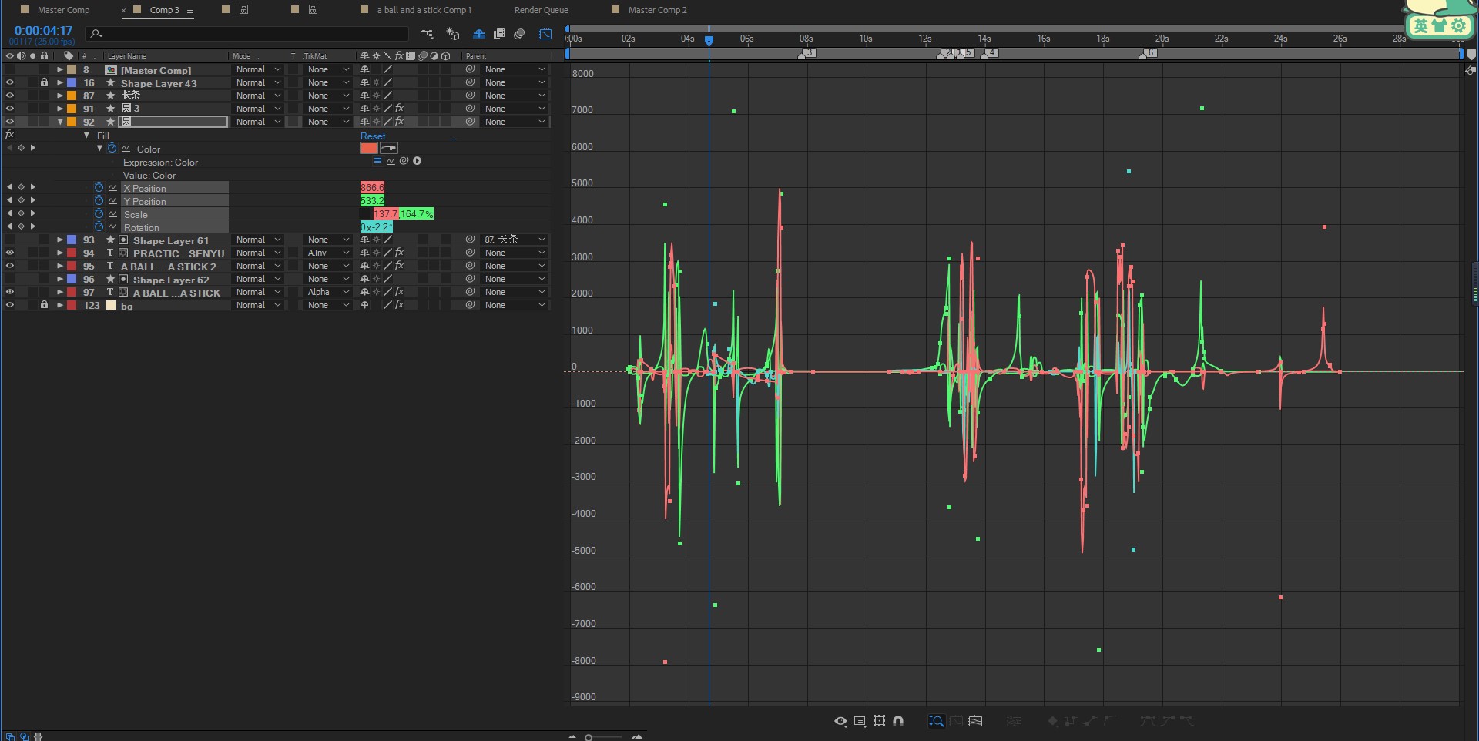Image resolution: width=1479 pixels, height=741 pixels.
Task: Click the Color eyedropper icon
Action: tap(389, 148)
